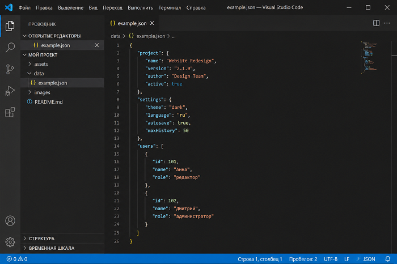Change indentation via Пробелов: 2
The width and height of the screenshot is (397, 264).
(x=303, y=259)
